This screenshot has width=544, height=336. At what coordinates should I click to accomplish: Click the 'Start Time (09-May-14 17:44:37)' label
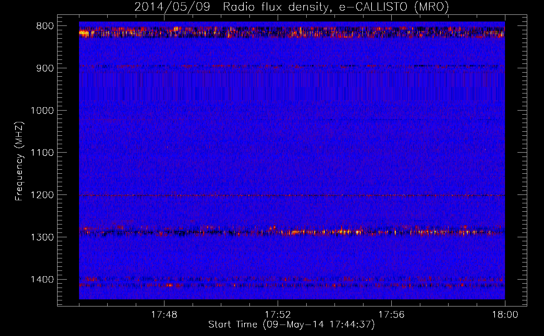point(292,325)
